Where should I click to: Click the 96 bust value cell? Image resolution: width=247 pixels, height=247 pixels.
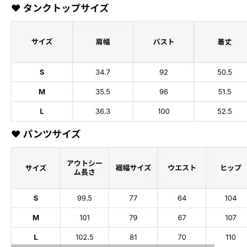(164, 92)
